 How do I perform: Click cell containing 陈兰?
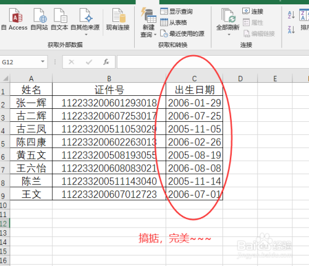[x=31, y=181]
